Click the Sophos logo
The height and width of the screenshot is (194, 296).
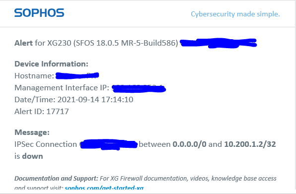click(x=39, y=13)
